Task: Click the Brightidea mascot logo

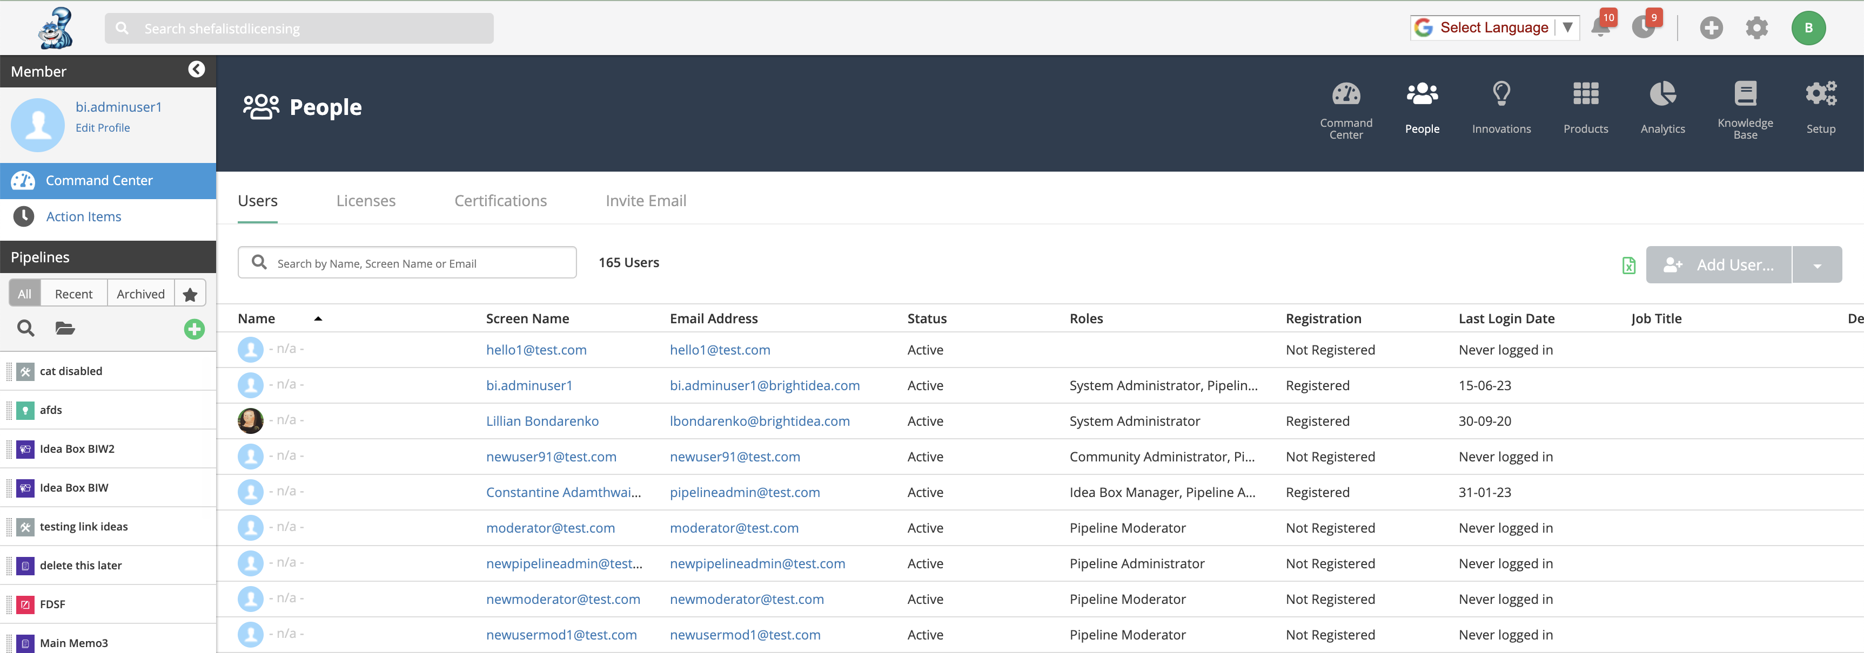Action: 56,28
